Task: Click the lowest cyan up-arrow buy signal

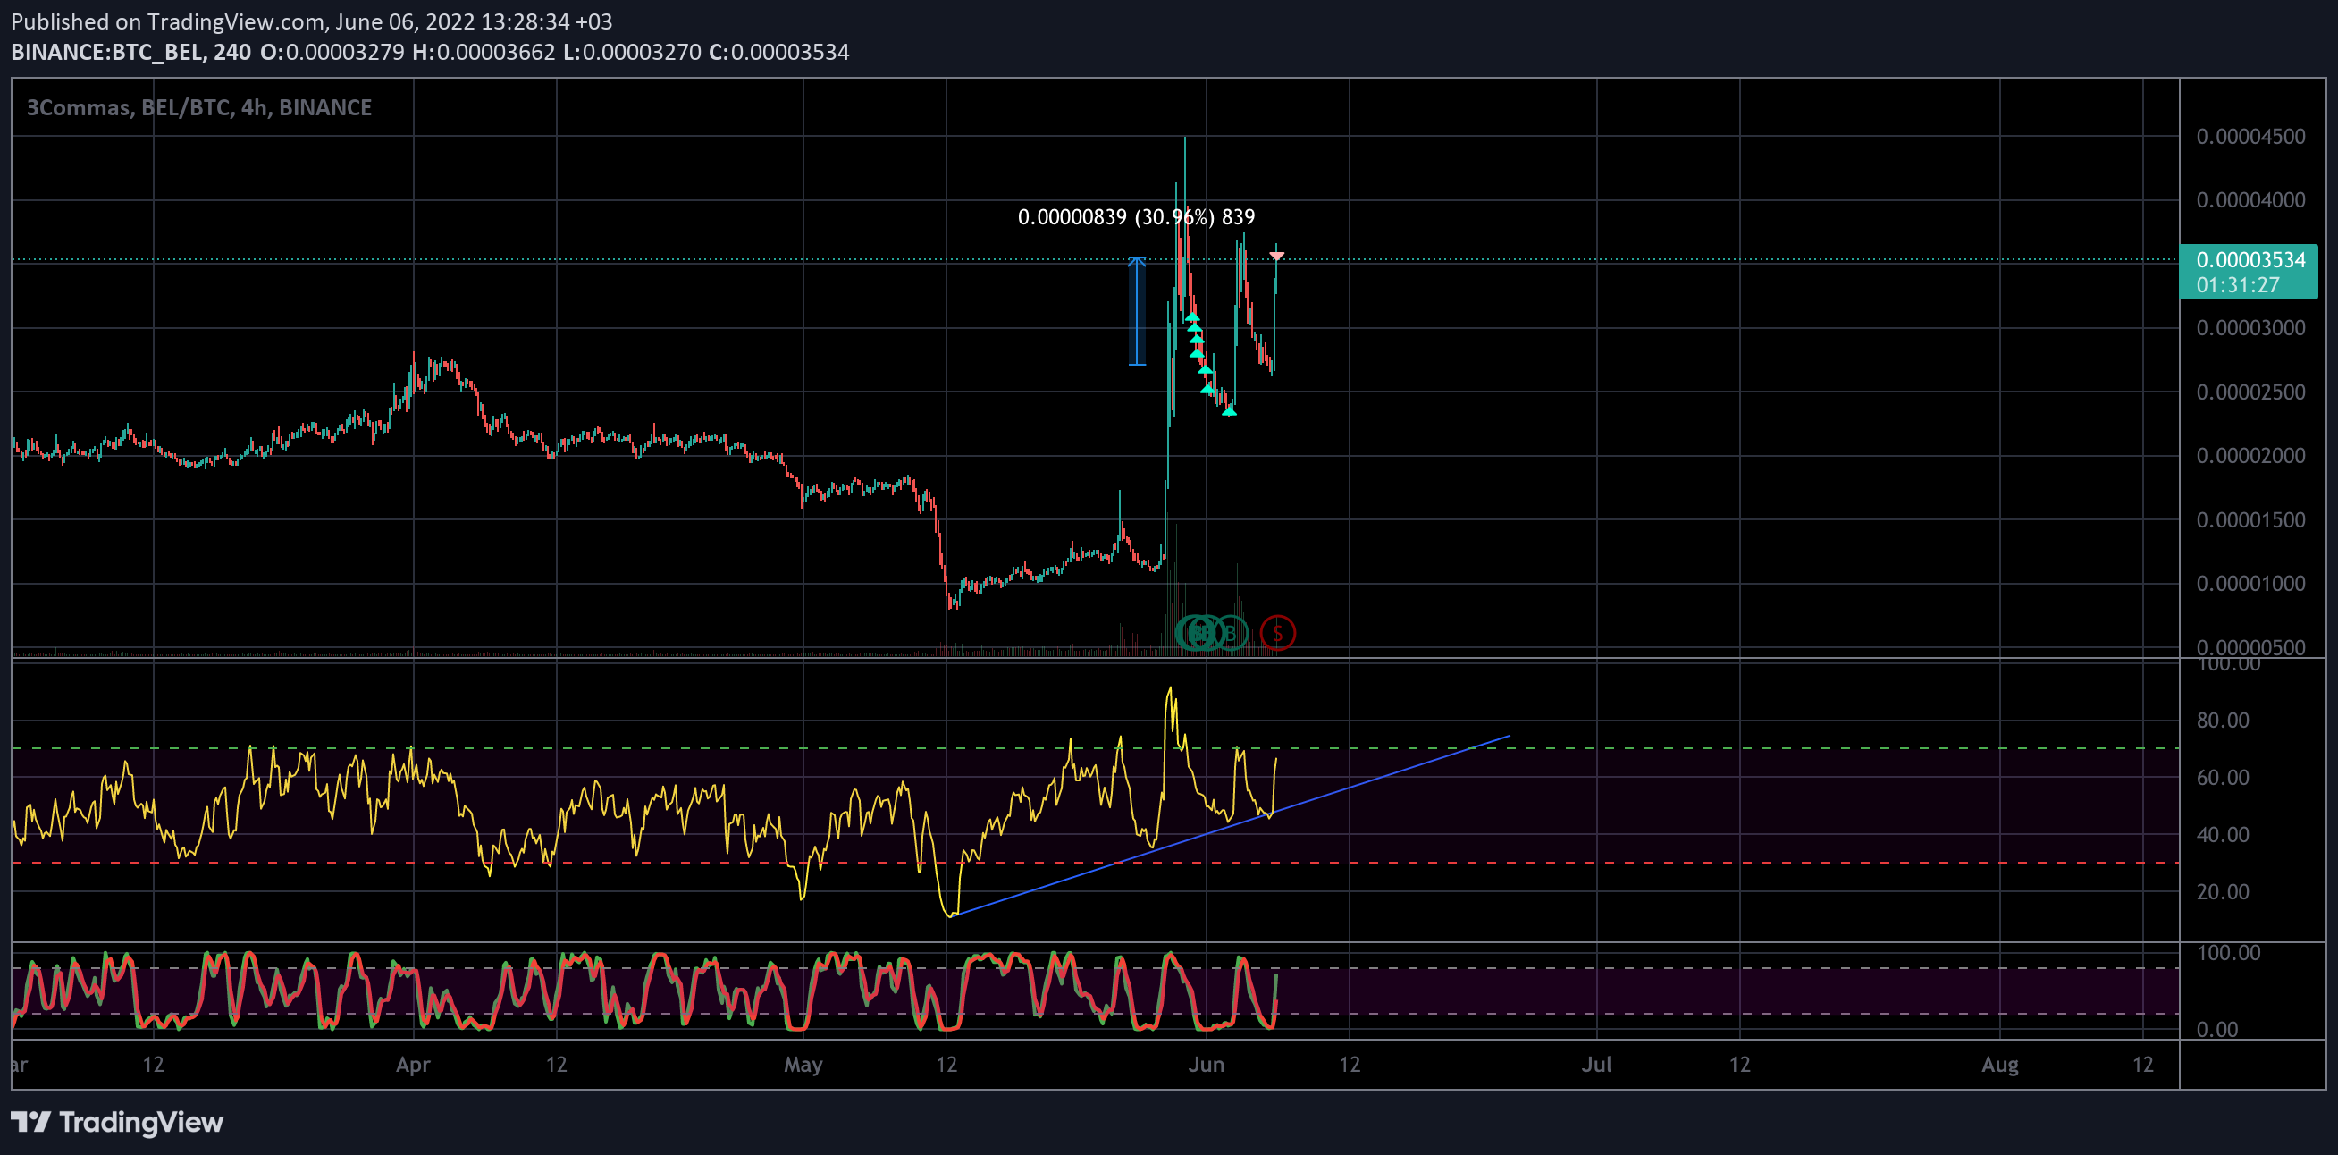Action: pyautogui.click(x=1229, y=411)
